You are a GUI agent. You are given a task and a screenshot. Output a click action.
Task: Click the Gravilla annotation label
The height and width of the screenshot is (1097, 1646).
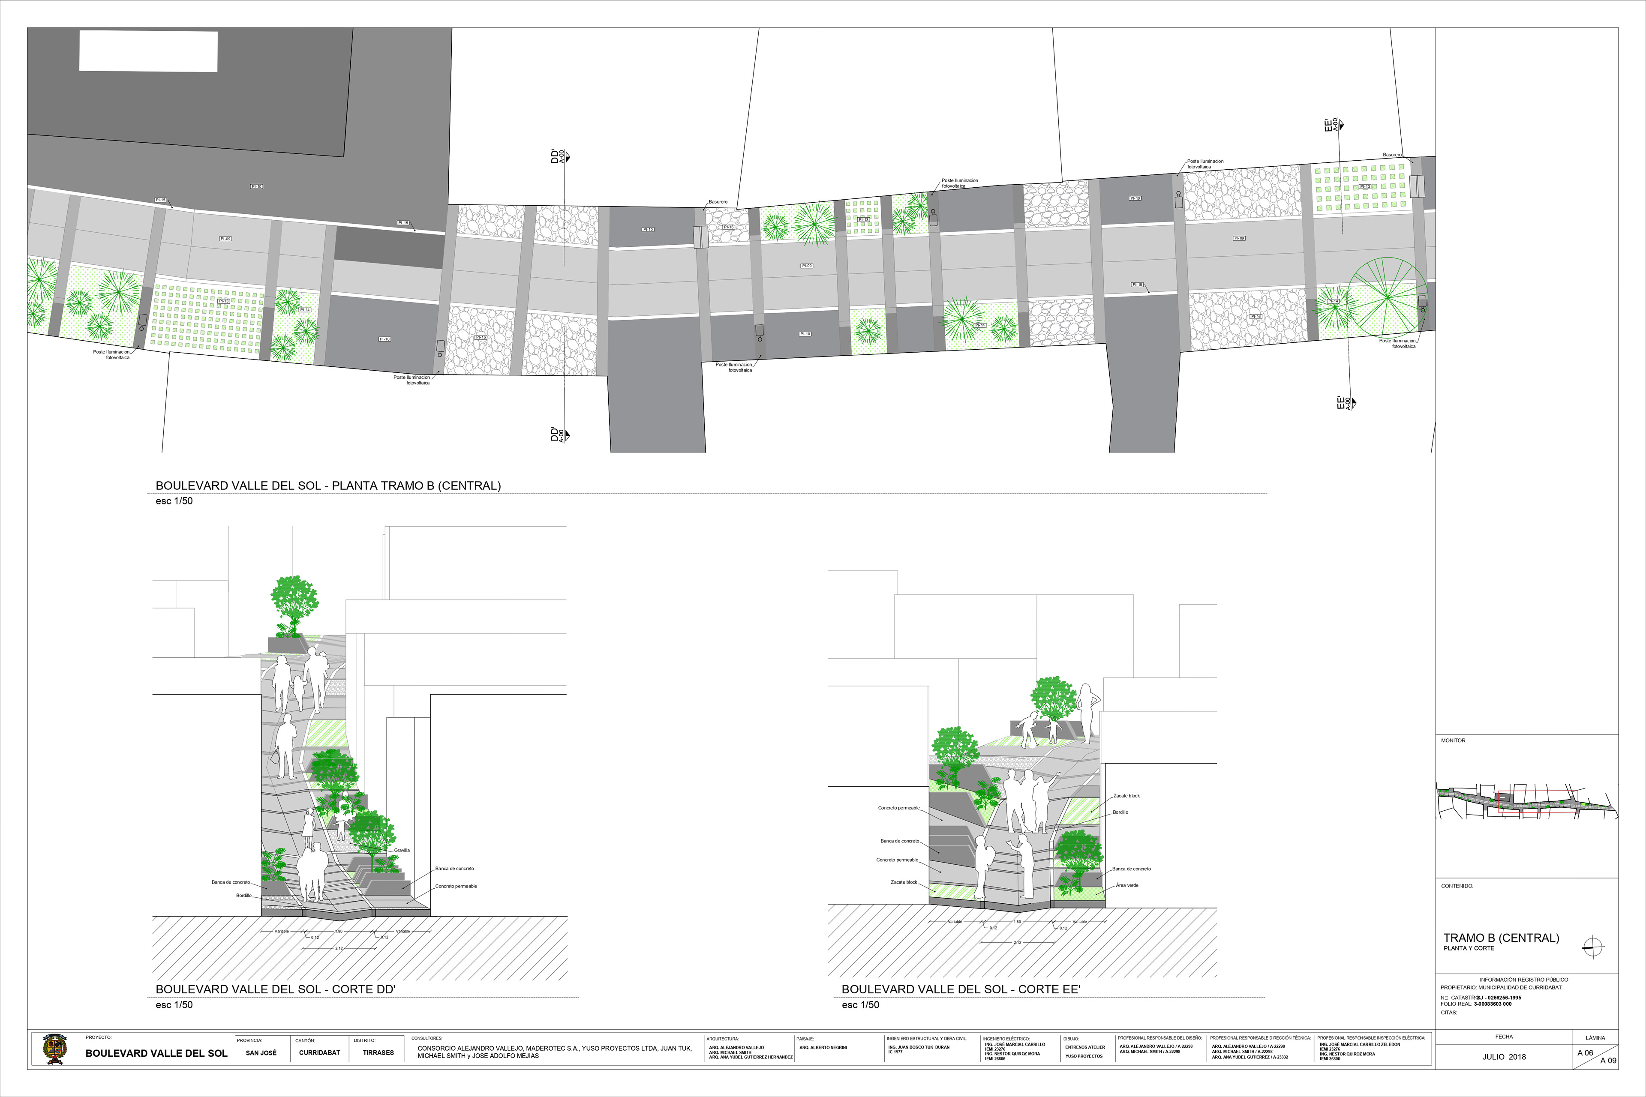point(402,850)
